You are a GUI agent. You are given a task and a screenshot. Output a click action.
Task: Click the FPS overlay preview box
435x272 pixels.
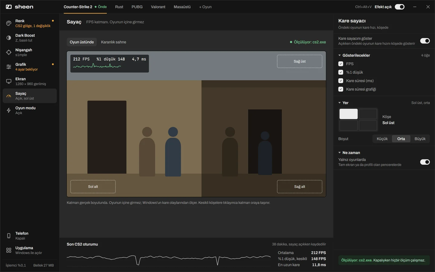(x=110, y=63)
